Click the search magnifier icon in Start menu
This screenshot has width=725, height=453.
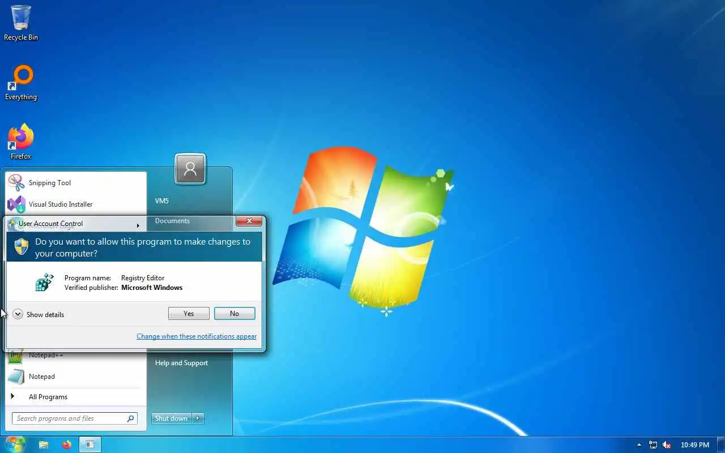(131, 418)
